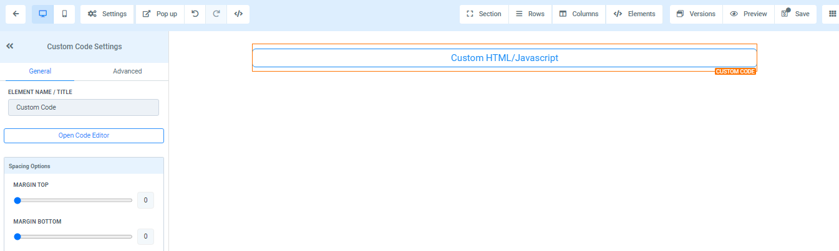Preview the page
Viewport: 839px width, 251px height.
tap(749, 14)
